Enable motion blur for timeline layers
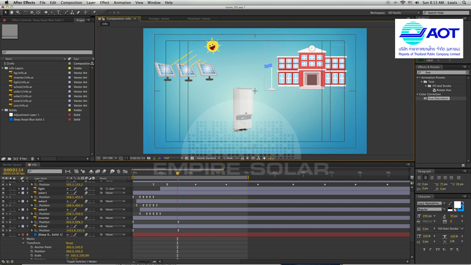Screen dimensions: 471x265 click(x=104, y=171)
